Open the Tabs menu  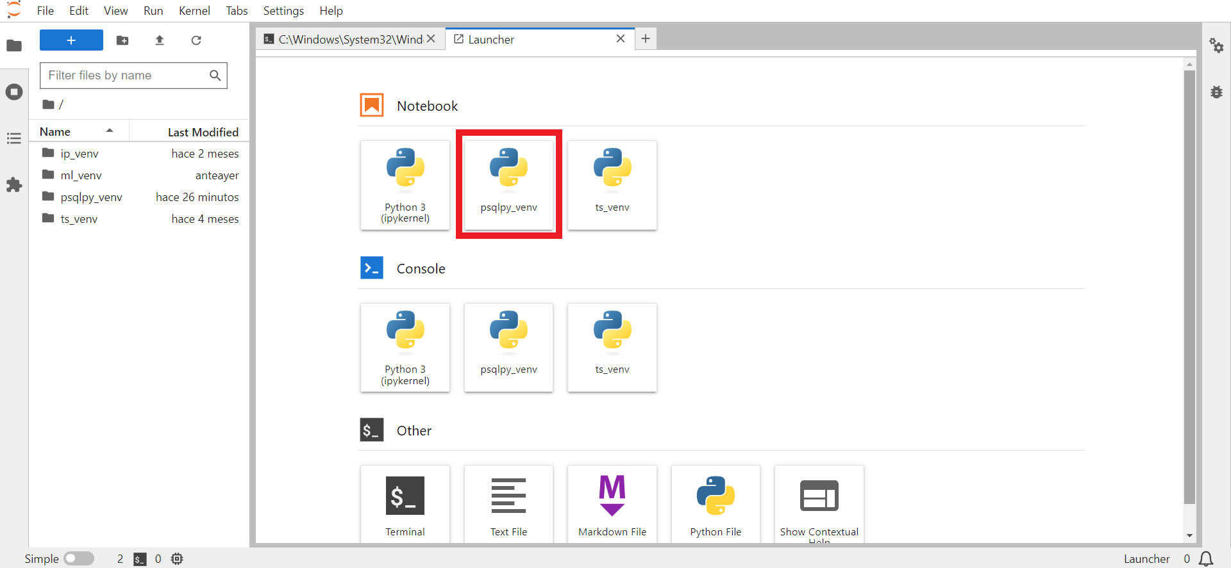[237, 11]
